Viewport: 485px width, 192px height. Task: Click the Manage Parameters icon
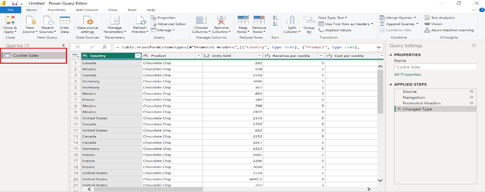click(115, 20)
